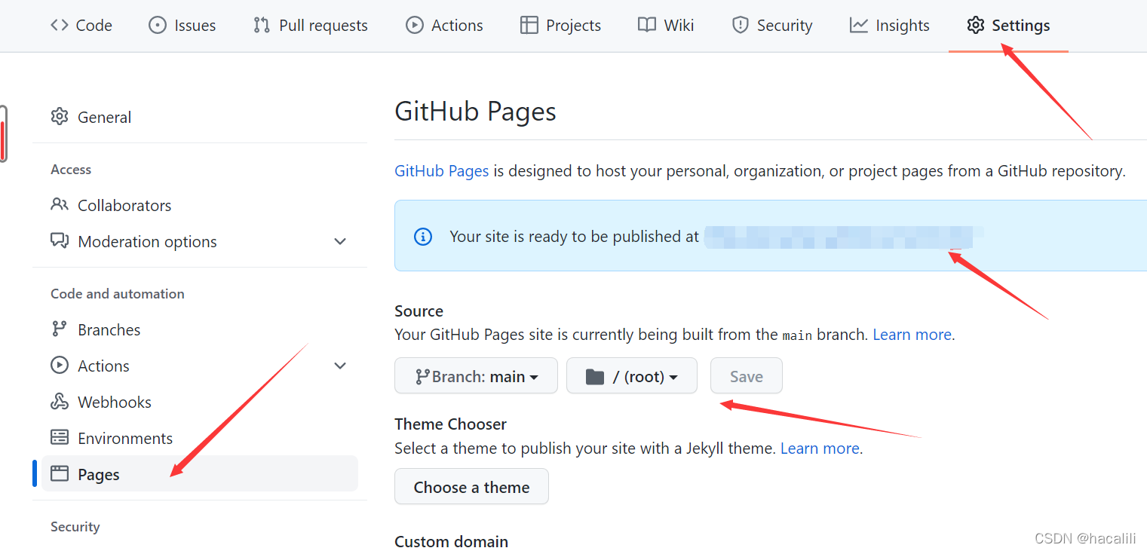This screenshot has width=1147, height=551.
Task: Expand Moderation options chevron
Action: [x=340, y=241]
